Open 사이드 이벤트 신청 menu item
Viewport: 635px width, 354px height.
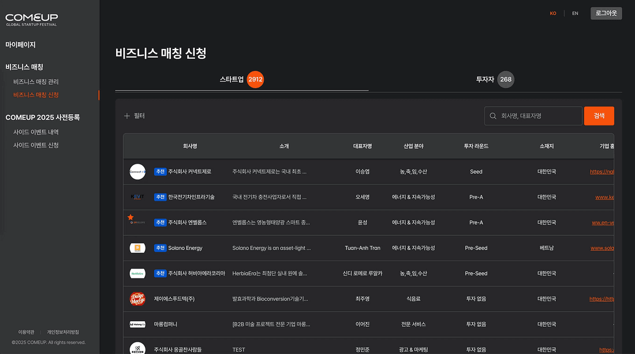point(36,145)
